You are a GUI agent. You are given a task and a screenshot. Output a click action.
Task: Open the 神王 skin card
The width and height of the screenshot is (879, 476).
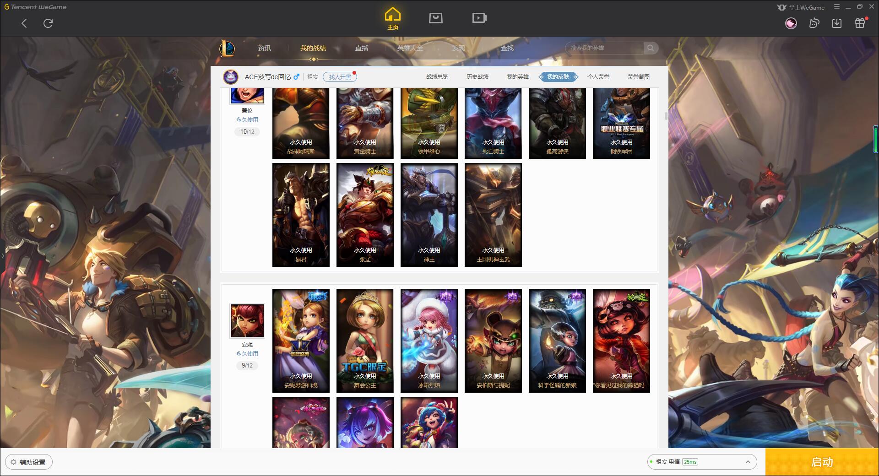tap(429, 215)
